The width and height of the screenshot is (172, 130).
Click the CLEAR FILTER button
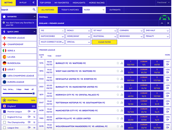pyautogui.click(x=105, y=42)
